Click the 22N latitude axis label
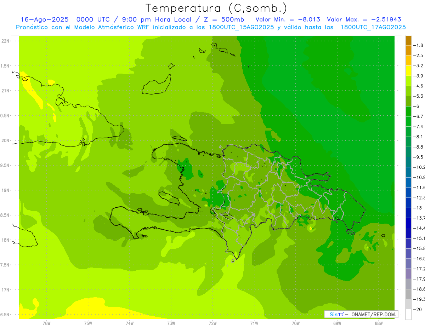 (5, 41)
